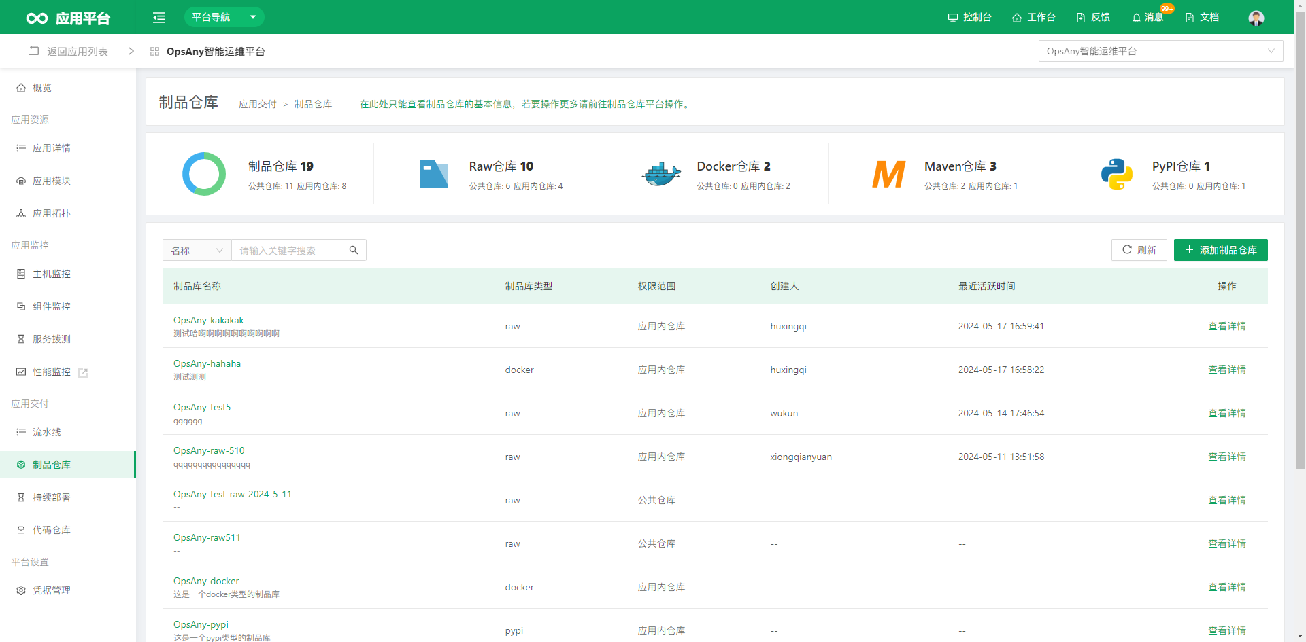Click the 应用拓扑 sidebar icon
This screenshot has height=642, width=1306.
[x=21, y=213]
